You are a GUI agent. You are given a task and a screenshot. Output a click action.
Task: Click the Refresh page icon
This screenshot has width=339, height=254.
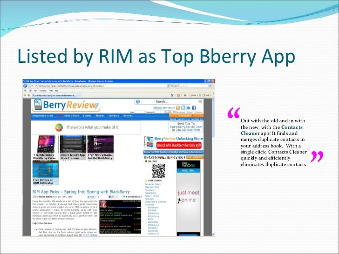click(x=172, y=86)
